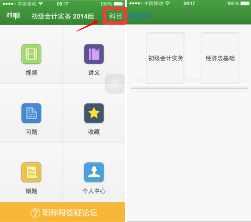Select the 经济法基础 book
This screenshot has height=222, width=251.
[x=220, y=58]
